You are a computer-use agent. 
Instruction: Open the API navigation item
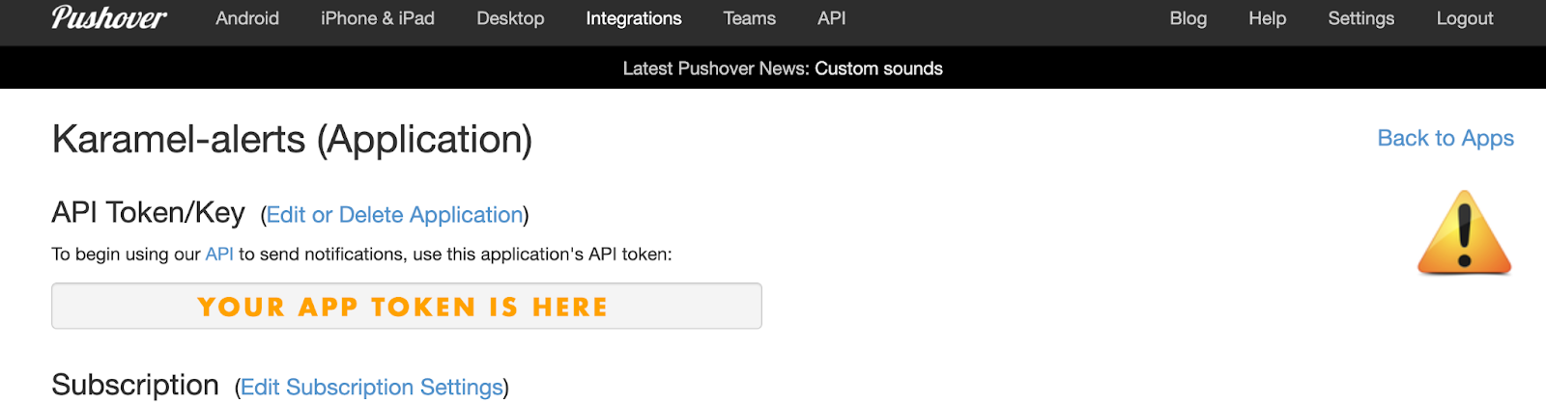click(x=832, y=18)
